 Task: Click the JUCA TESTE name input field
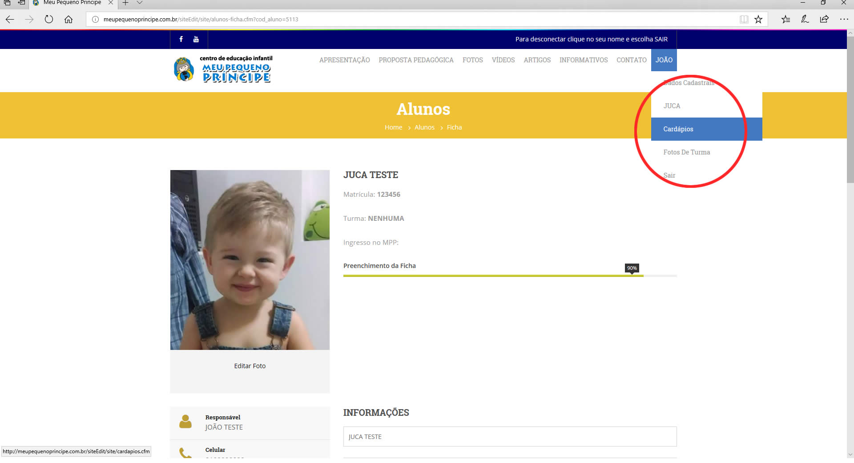[x=509, y=437]
